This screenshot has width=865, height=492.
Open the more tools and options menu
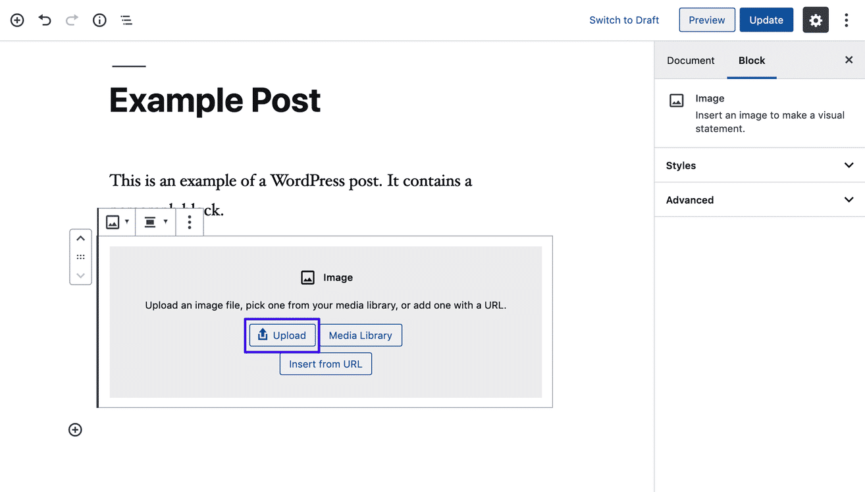847,20
